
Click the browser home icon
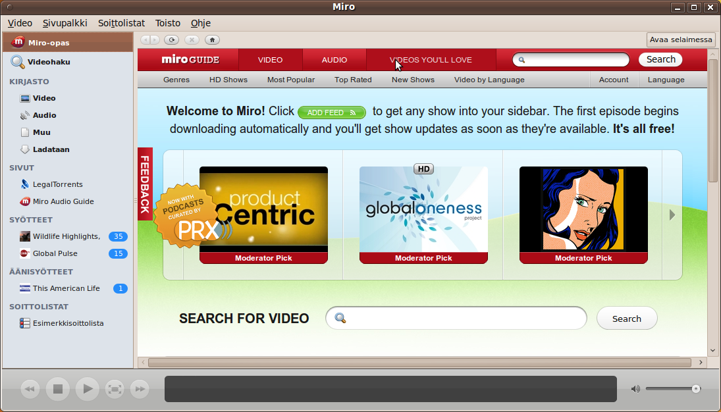(x=212, y=39)
